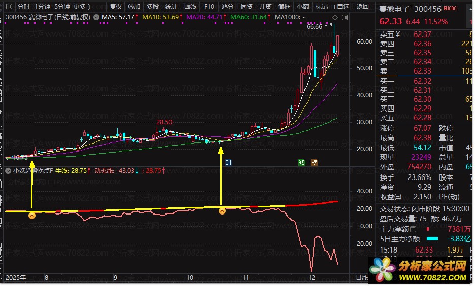475x286 pixels.
Task: Click the diamond icon after MA1000
Action: click(x=335, y=17)
